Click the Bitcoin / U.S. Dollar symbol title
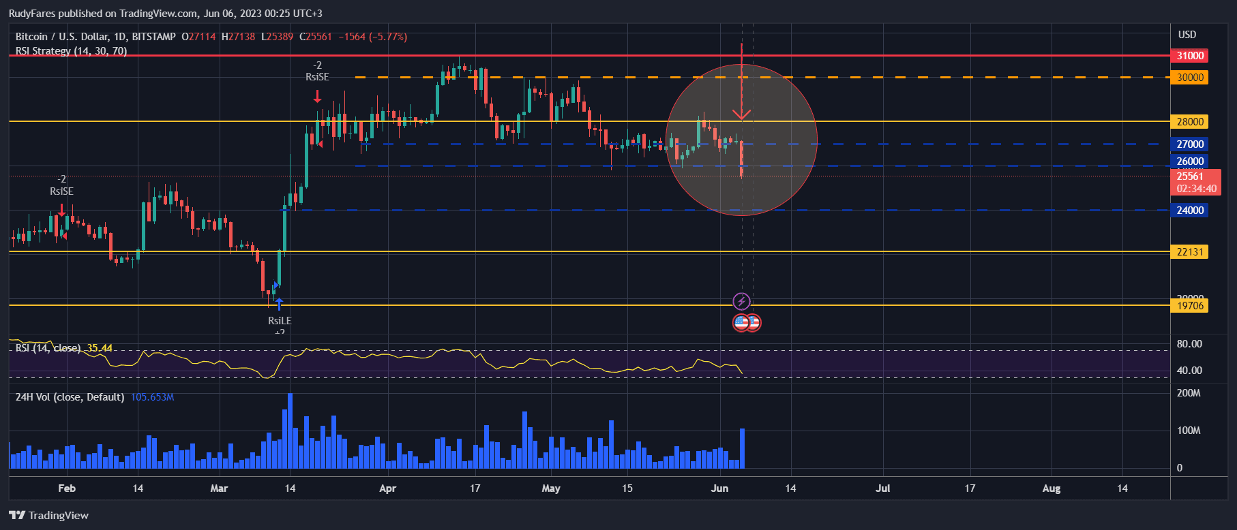 click(95, 37)
